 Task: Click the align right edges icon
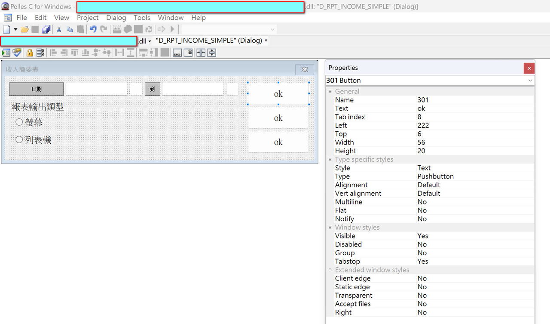click(64, 52)
